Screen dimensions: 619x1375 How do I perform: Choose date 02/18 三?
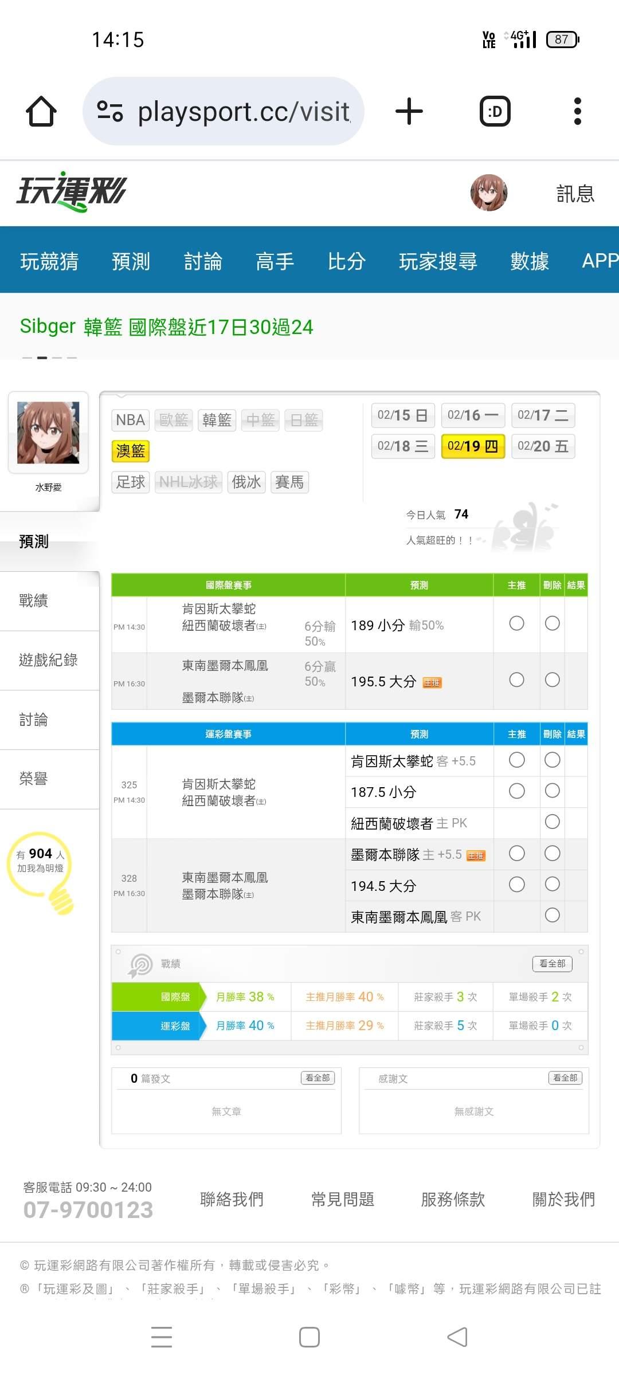403,446
